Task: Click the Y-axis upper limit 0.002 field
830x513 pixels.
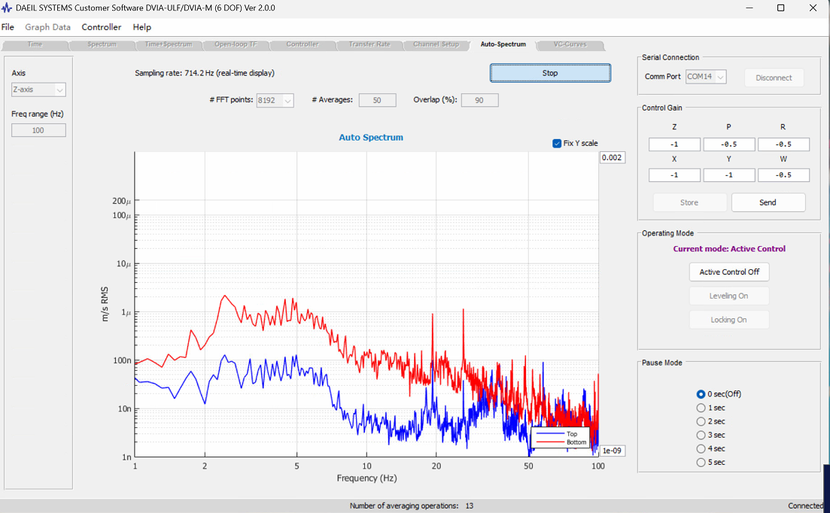Action: 612,158
